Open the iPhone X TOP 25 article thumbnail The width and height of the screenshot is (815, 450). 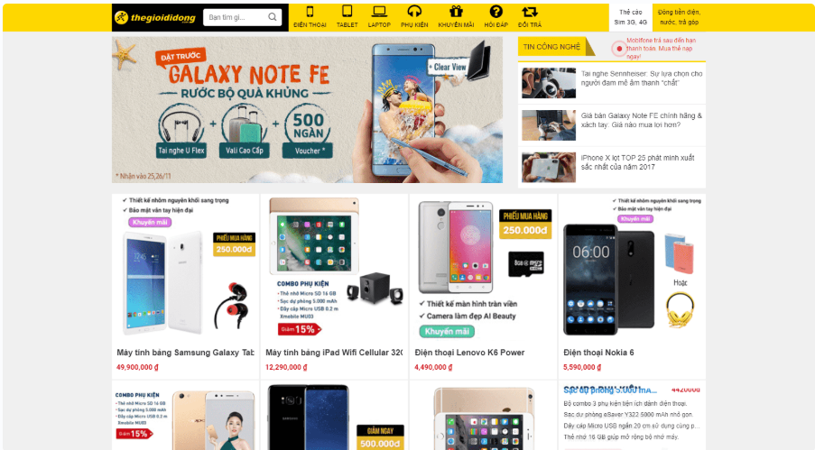pyautogui.click(x=549, y=167)
